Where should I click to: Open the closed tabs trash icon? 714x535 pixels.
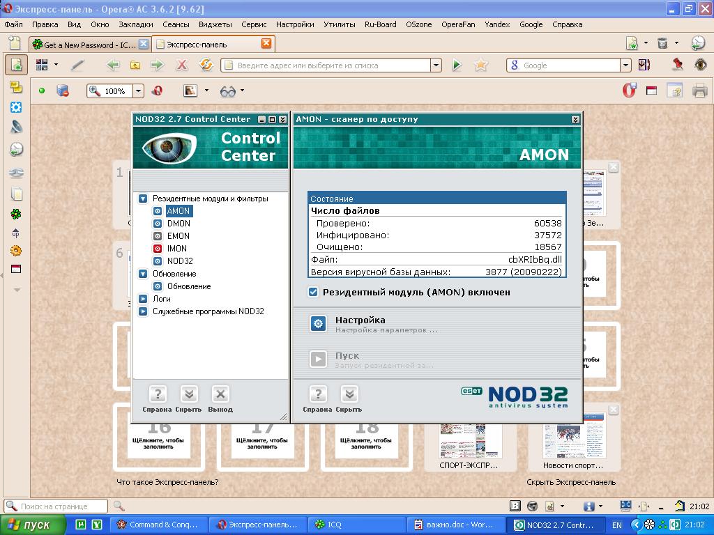662,43
